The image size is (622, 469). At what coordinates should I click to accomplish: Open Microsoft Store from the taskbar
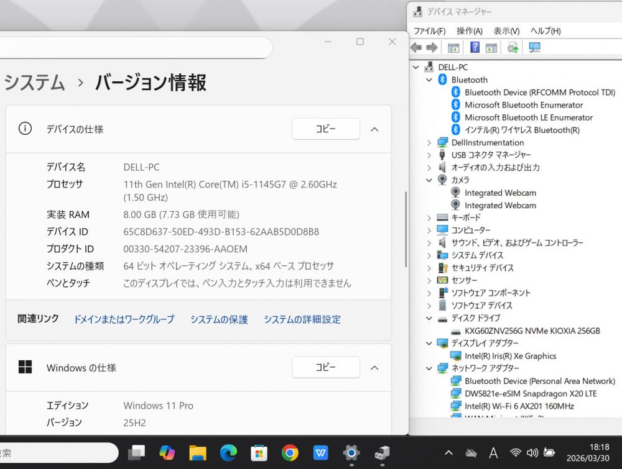tap(259, 453)
